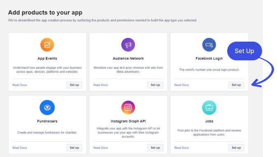Open Read Docs for Facebook Login
Viewport: 277px width, 157px height.
pyautogui.click(x=182, y=85)
